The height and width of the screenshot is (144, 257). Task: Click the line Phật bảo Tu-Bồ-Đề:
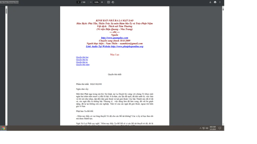click(x=85, y=111)
